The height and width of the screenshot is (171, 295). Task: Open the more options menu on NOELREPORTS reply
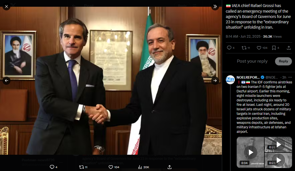(290, 77)
